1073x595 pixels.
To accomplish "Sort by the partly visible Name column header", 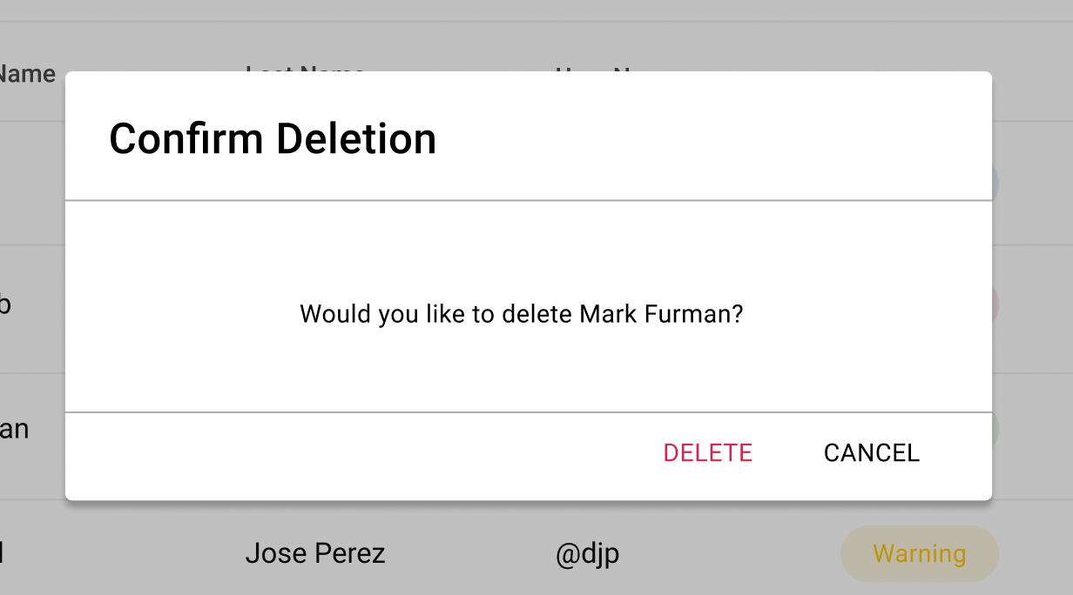I will coord(28,75).
